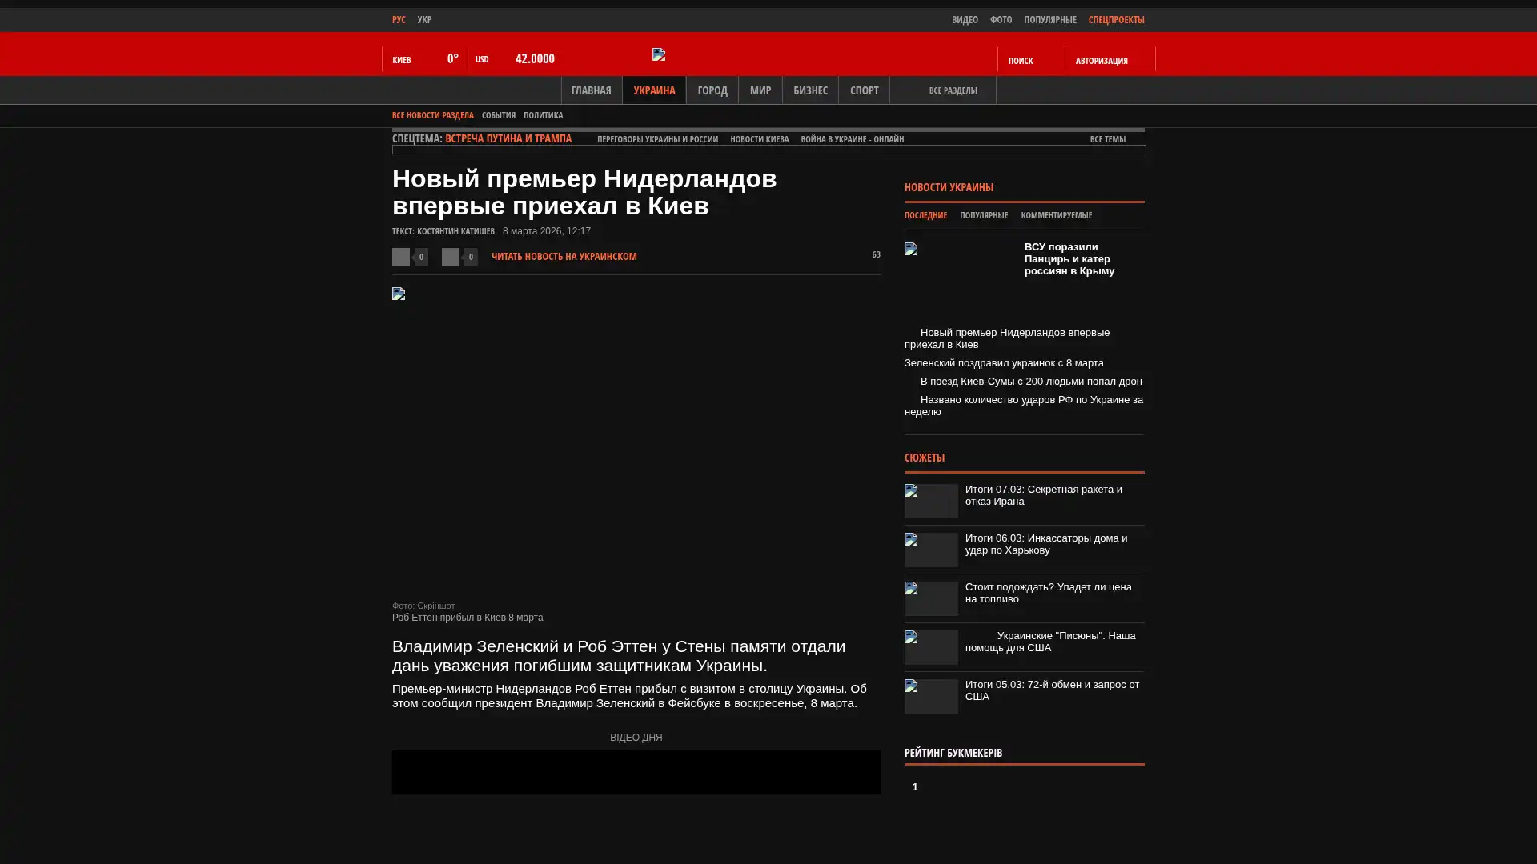Click thumbnail next to 'Украинские Писюны' story
This screenshot has height=864, width=1537.
click(x=931, y=647)
